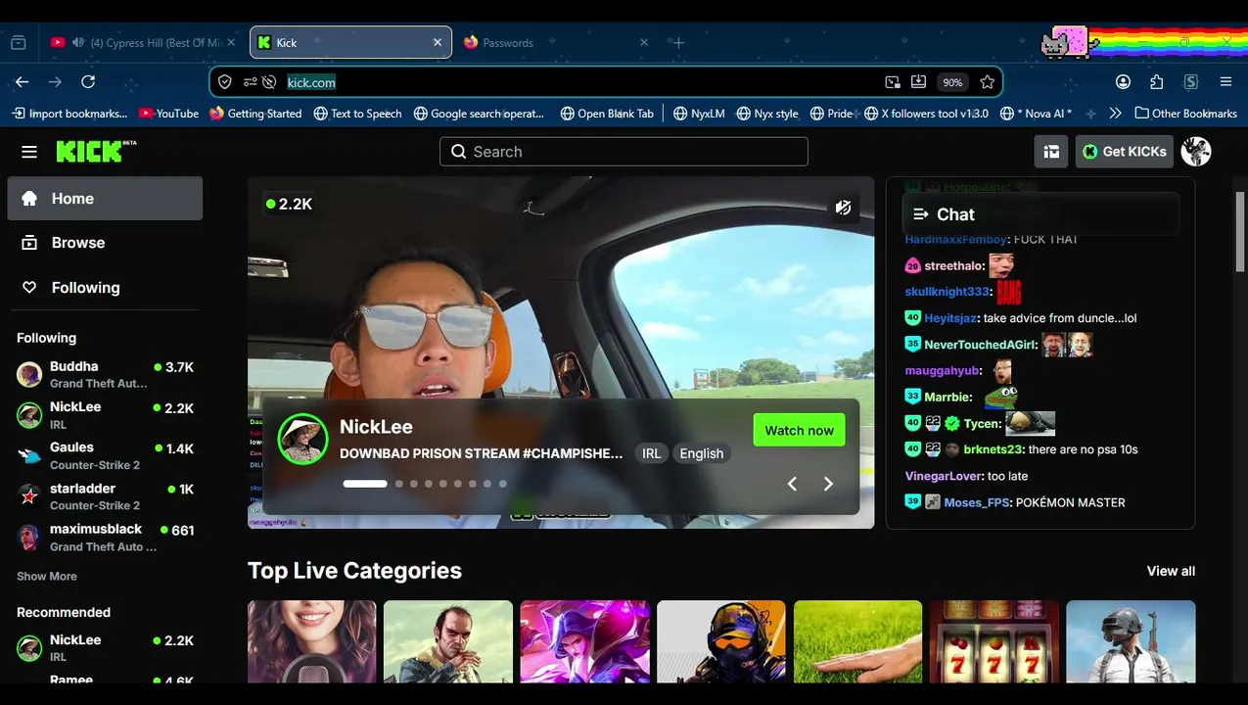
Task: Close the Kick browser tab
Action: [x=438, y=43]
